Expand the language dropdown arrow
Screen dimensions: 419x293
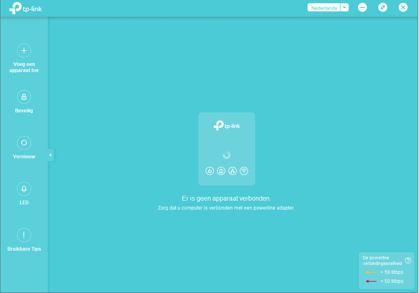coord(345,8)
